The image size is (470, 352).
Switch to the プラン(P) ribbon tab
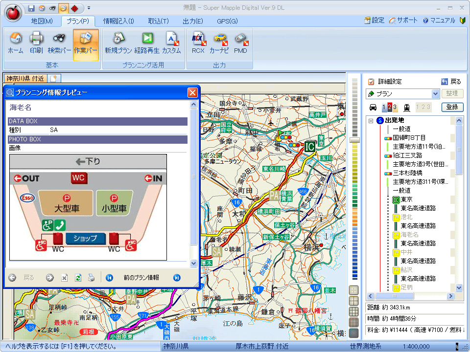[78, 21]
